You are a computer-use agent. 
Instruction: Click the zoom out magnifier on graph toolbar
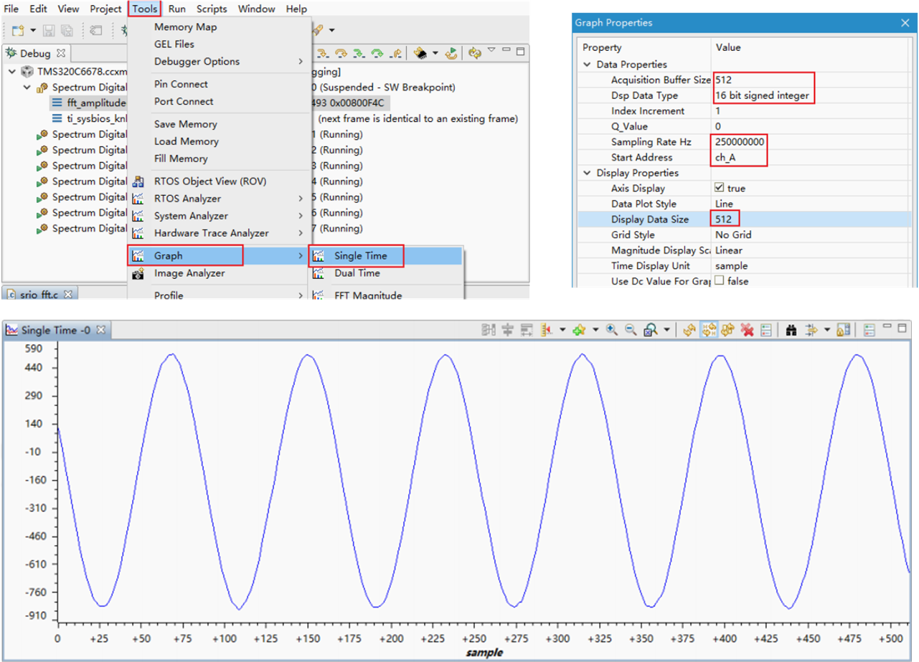tap(631, 330)
